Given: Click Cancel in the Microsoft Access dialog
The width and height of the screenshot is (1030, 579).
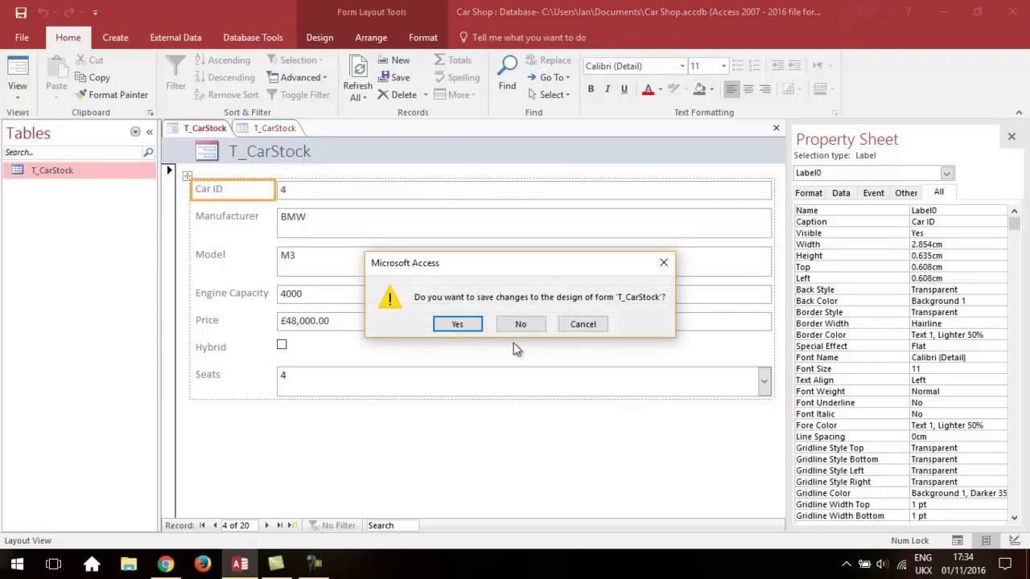Looking at the screenshot, I should click(x=583, y=324).
